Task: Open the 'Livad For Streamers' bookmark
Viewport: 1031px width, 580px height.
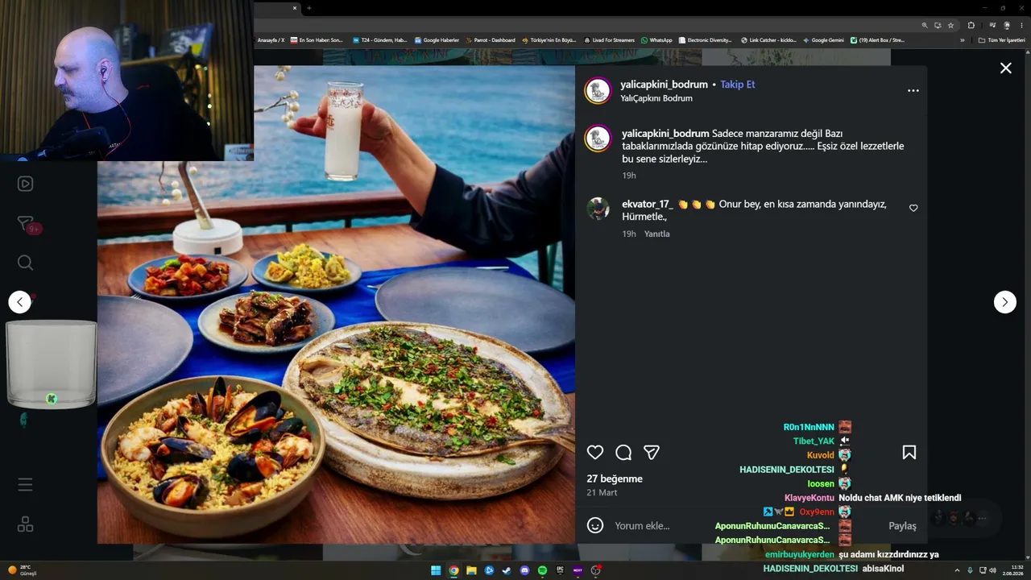Action: [x=609, y=40]
